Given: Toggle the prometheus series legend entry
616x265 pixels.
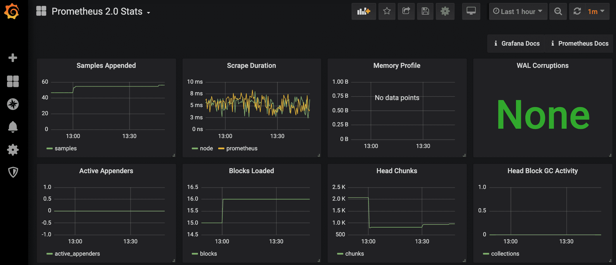Looking at the screenshot, I should [x=241, y=148].
